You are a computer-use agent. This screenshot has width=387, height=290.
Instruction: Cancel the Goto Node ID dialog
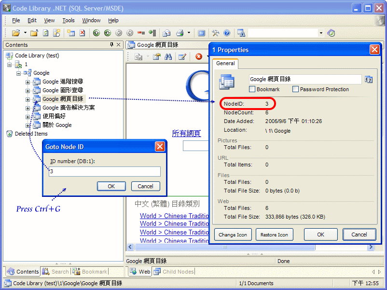[x=145, y=186]
